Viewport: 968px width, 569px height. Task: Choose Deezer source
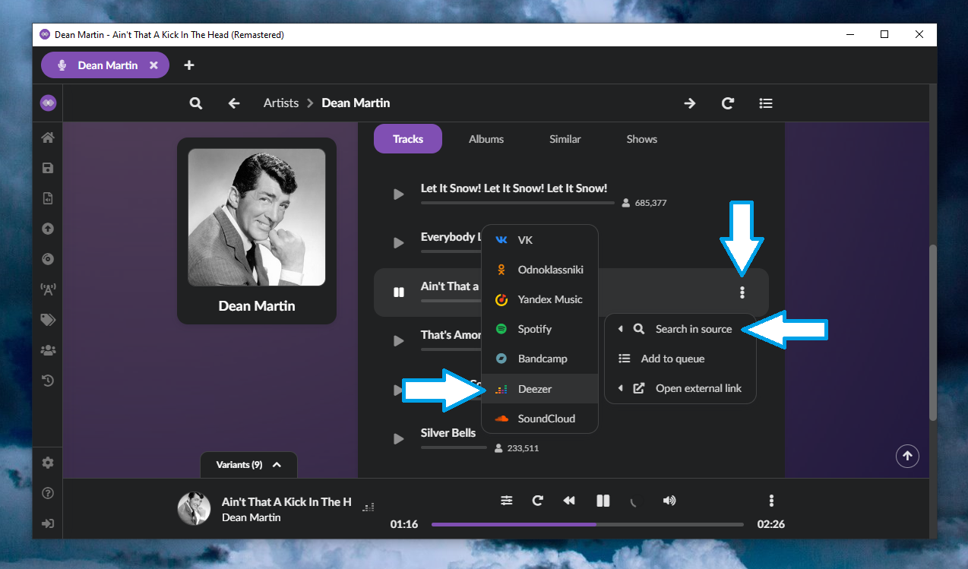540,389
